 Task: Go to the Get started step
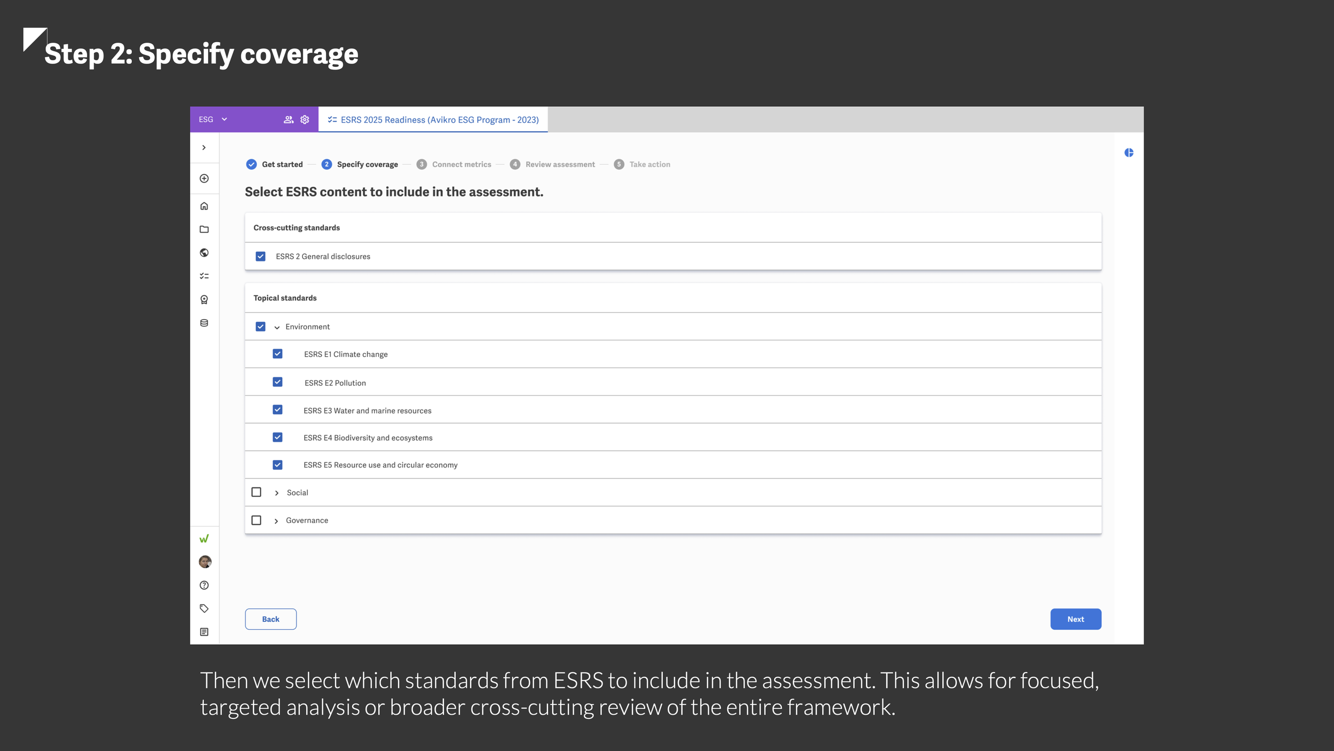(x=274, y=164)
